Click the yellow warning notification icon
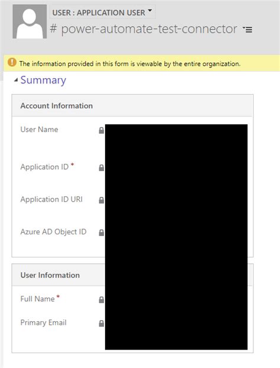This screenshot has width=280, height=368. (12, 63)
